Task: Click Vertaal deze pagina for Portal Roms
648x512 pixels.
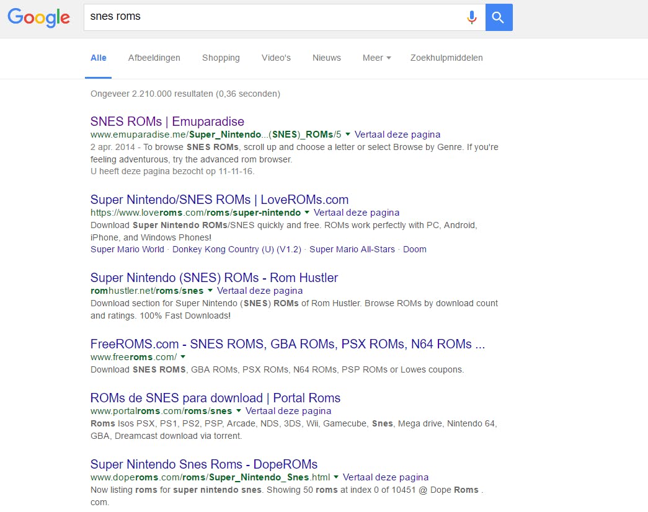Action: [x=288, y=411]
